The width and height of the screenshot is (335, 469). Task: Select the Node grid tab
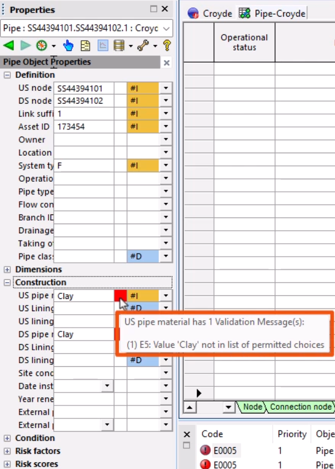click(x=252, y=407)
